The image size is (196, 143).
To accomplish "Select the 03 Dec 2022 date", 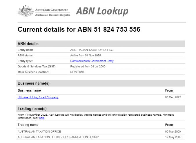I will coord(173,97).
